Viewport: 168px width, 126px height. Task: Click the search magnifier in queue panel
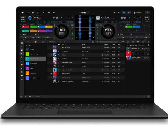coord(149,45)
